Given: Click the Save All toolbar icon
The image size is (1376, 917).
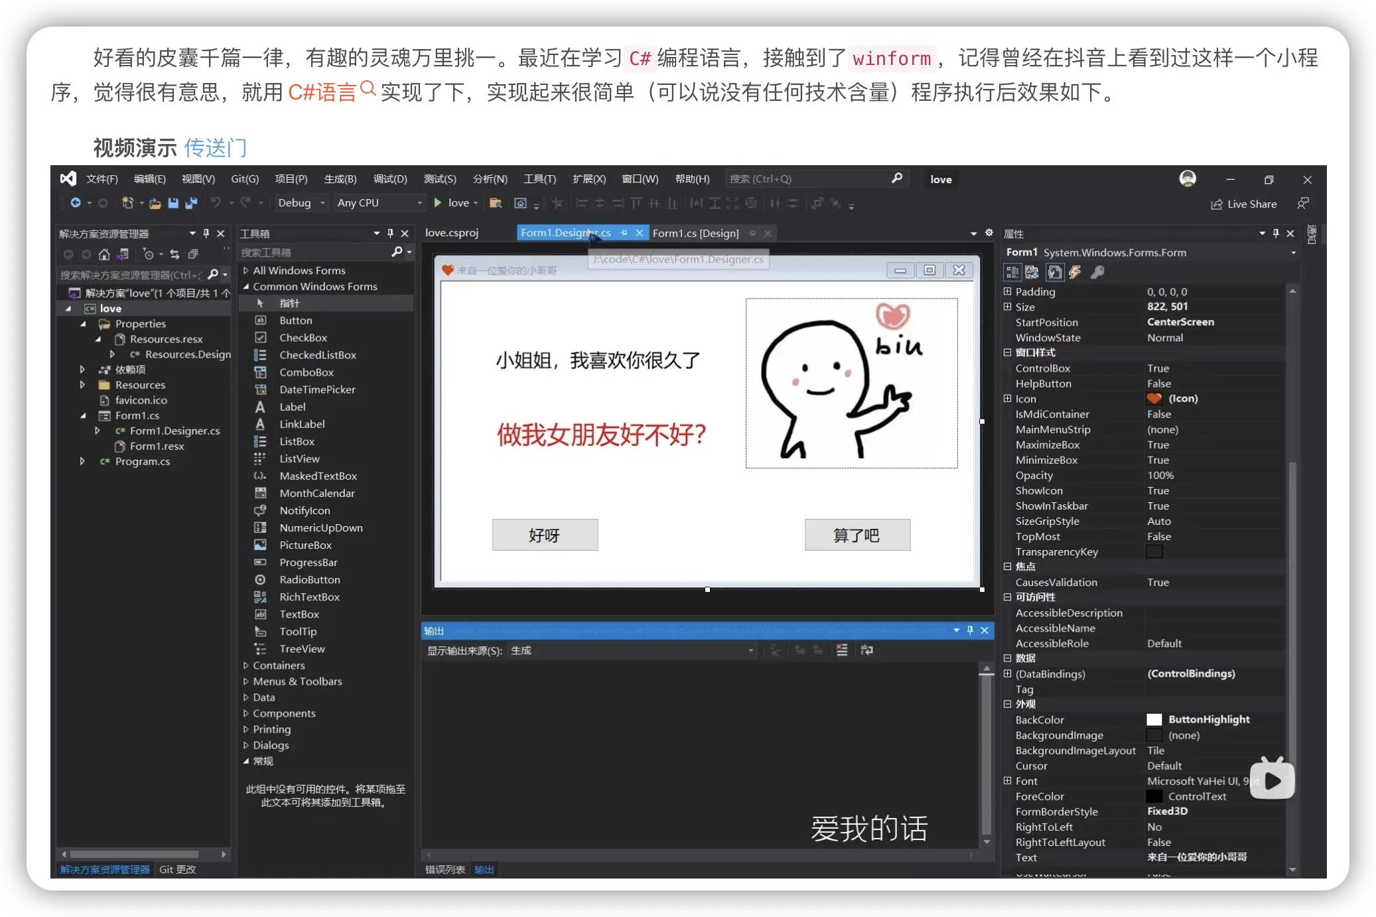Looking at the screenshot, I should tap(191, 203).
